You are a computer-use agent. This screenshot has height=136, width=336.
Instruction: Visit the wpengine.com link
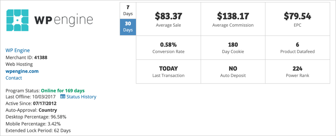pos(22,71)
